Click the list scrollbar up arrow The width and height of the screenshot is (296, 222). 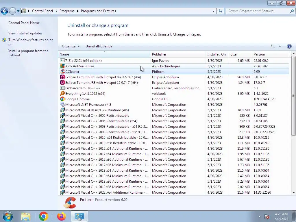click(x=293, y=53)
